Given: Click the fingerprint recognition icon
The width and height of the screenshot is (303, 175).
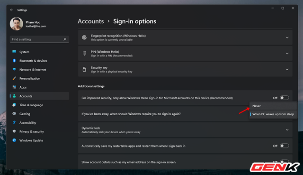Looking at the screenshot, I should pos(84,37).
